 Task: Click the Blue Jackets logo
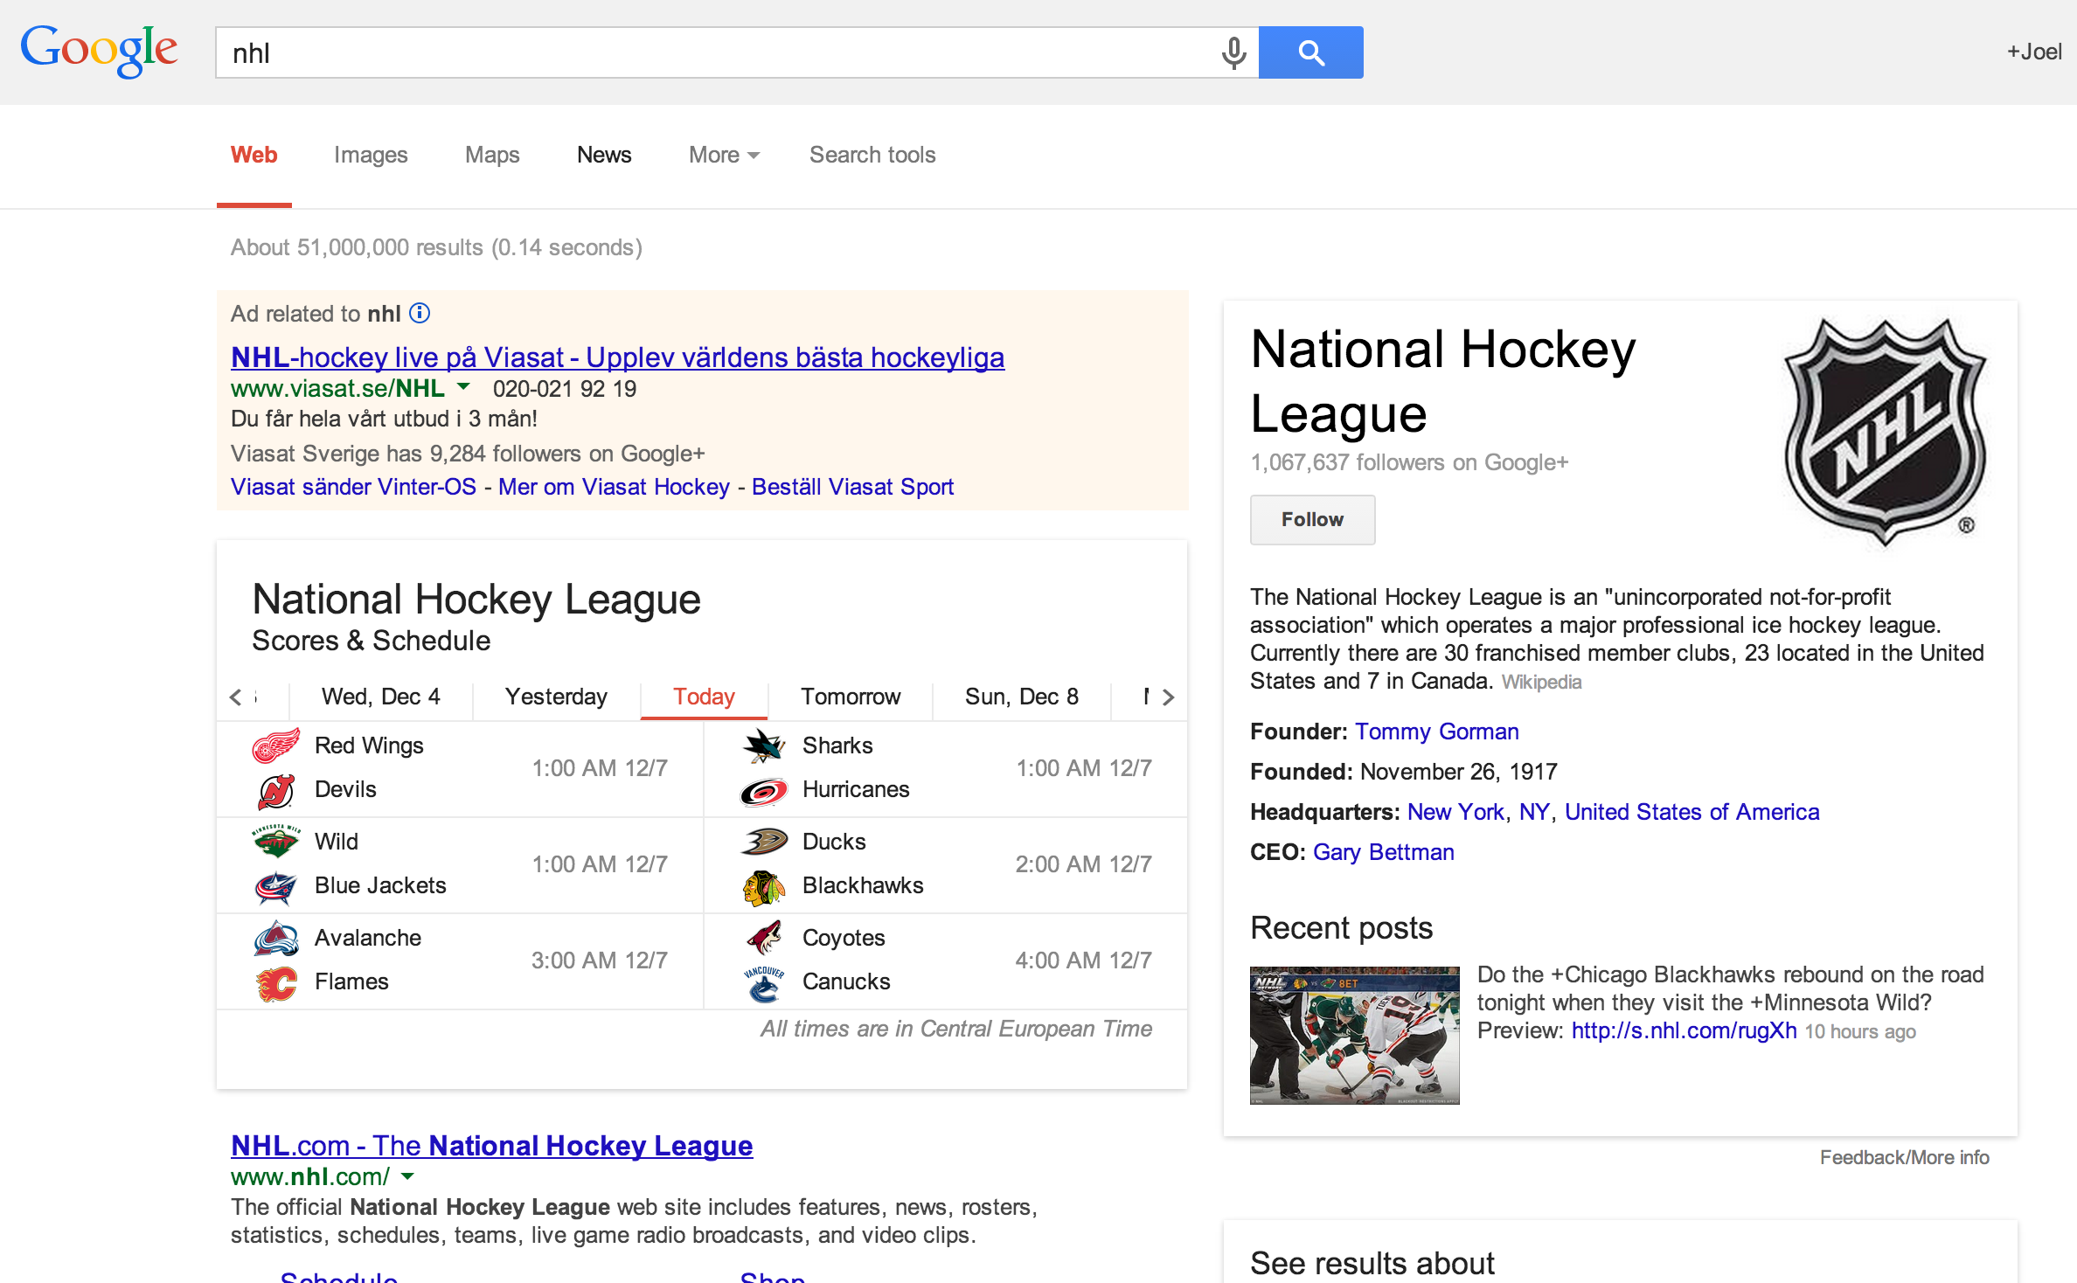276,886
